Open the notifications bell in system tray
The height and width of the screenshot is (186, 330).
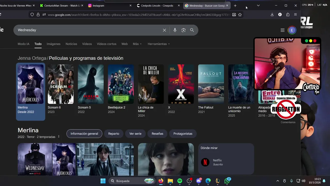pos(324,181)
